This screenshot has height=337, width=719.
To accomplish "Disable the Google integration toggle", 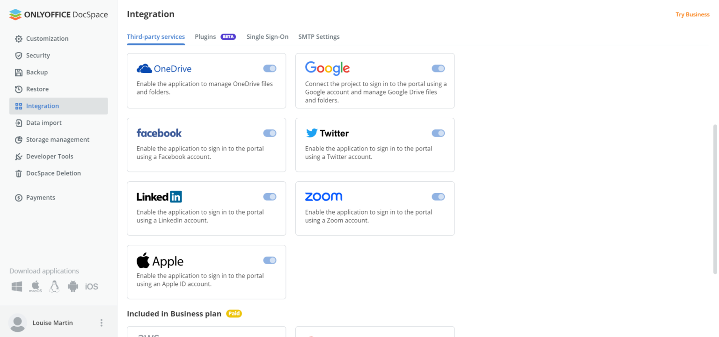I will point(438,69).
